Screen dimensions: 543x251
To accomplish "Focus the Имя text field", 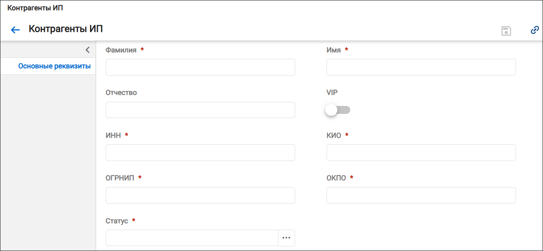I will click(421, 67).
